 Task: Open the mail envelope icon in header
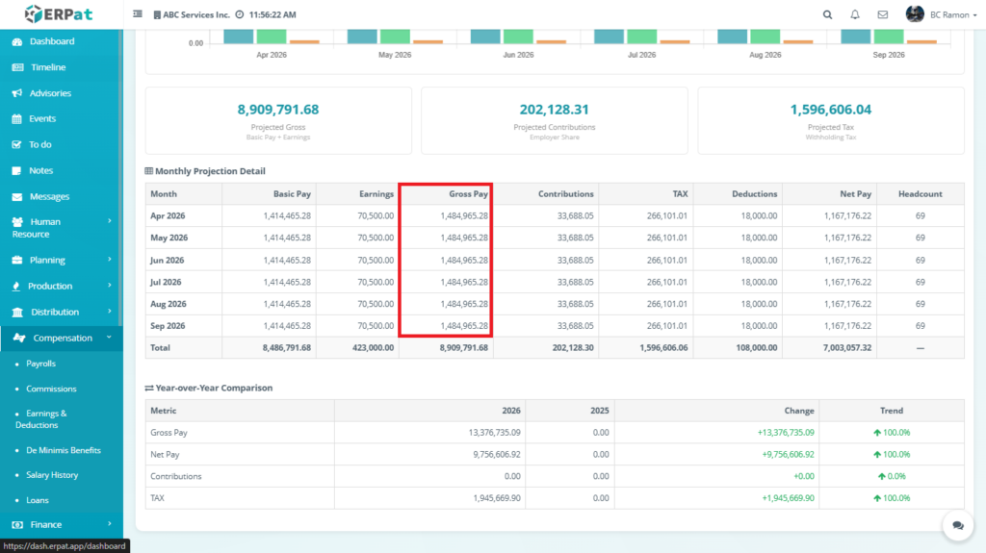[882, 14]
